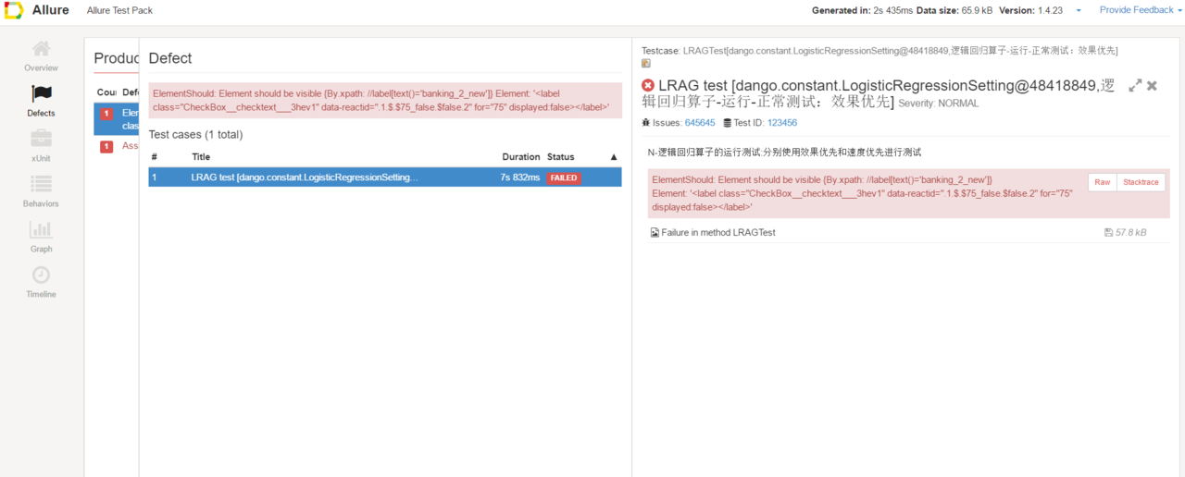Sort by the Title column header
This screenshot has height=477, width=1185.
click(x=201, y=157)
